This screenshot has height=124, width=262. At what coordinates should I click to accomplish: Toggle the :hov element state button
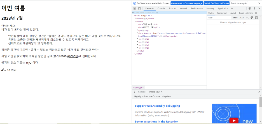click(x=235, y=18)
